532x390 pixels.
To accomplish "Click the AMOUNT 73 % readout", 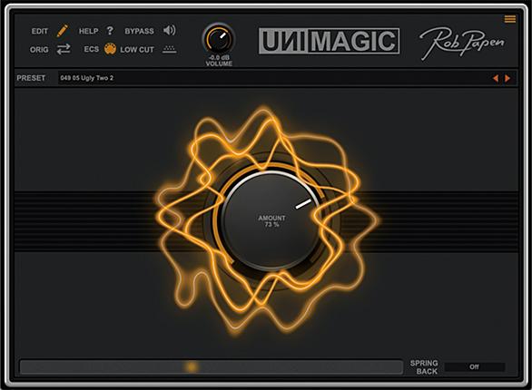I will pos(271,221).
